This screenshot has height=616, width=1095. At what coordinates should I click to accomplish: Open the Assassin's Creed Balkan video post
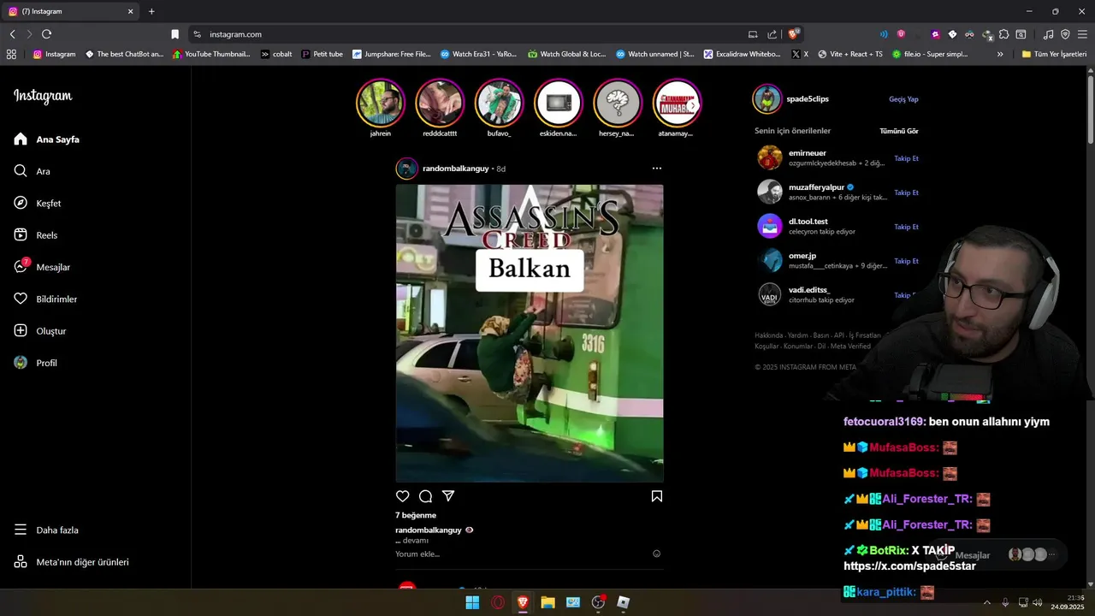[x=530, y=334]
